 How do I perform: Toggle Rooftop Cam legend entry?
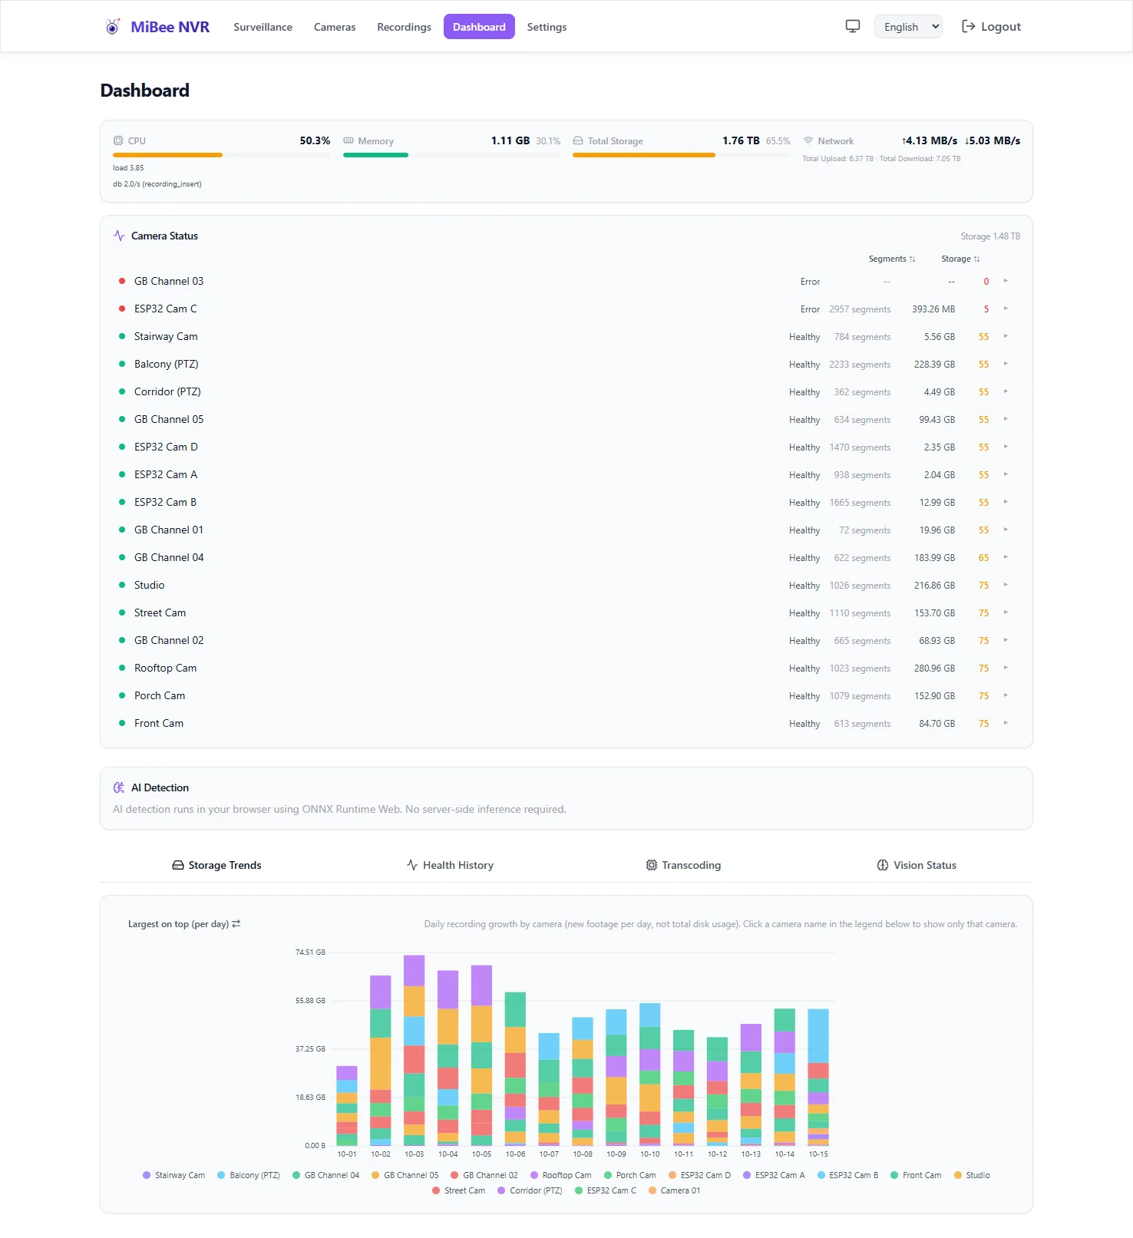pos(561,1175)
